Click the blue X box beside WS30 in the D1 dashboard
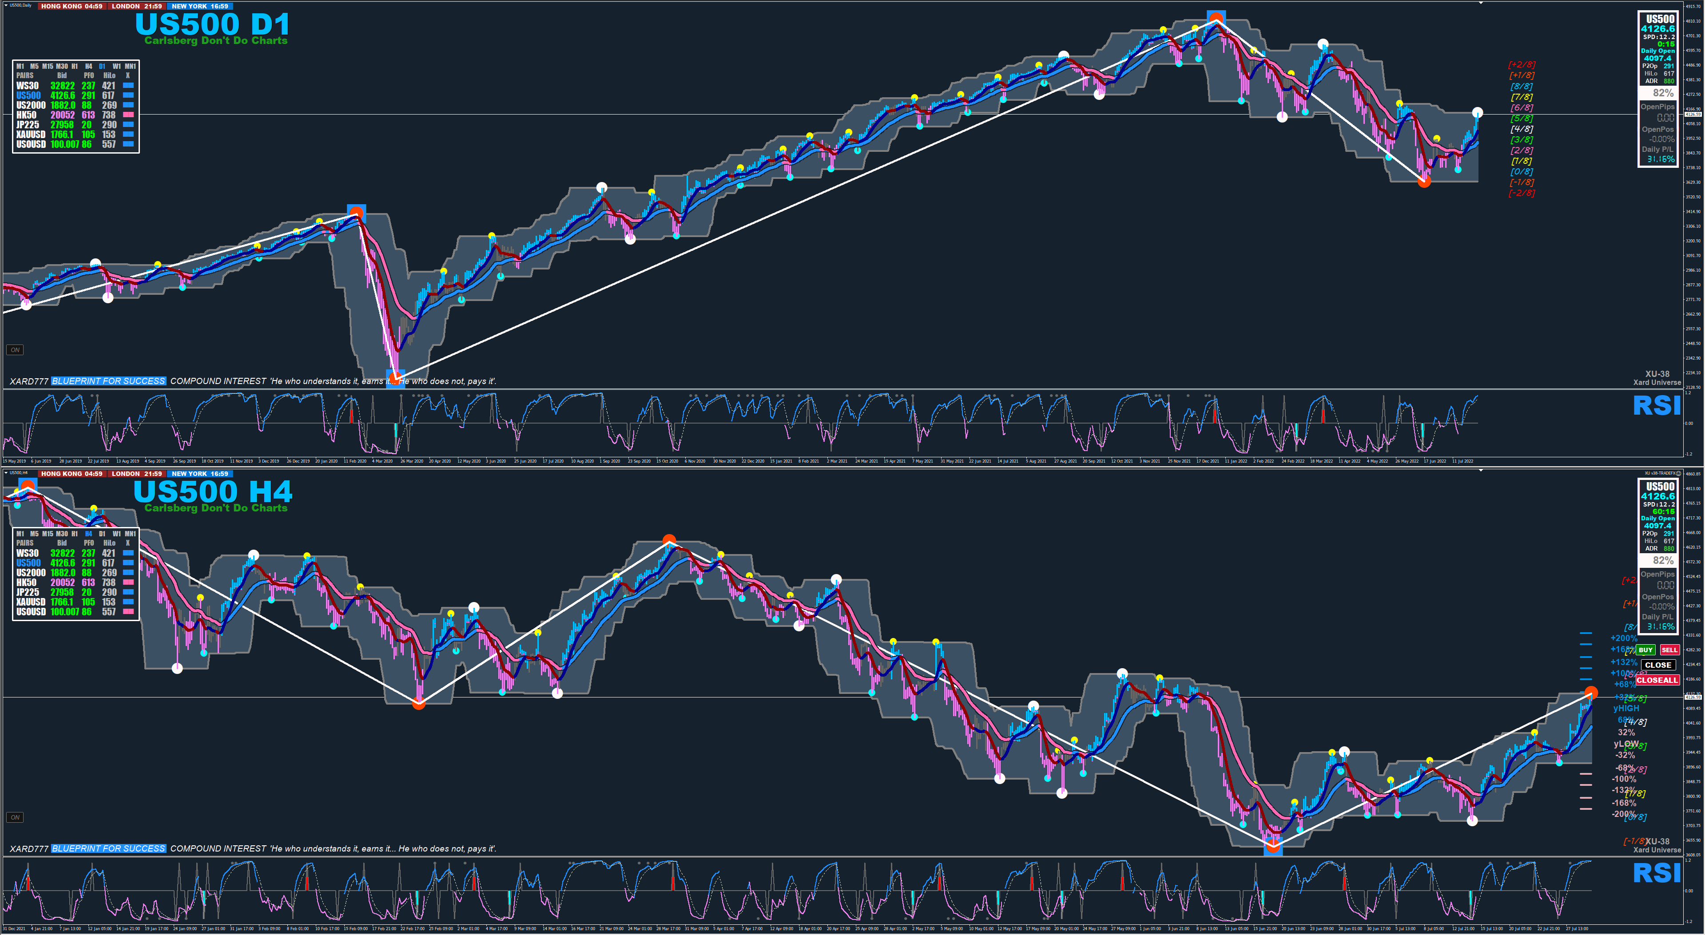The height and width of the screenshot is (935, 1705). pyautogui.click(x=128, y=85)
